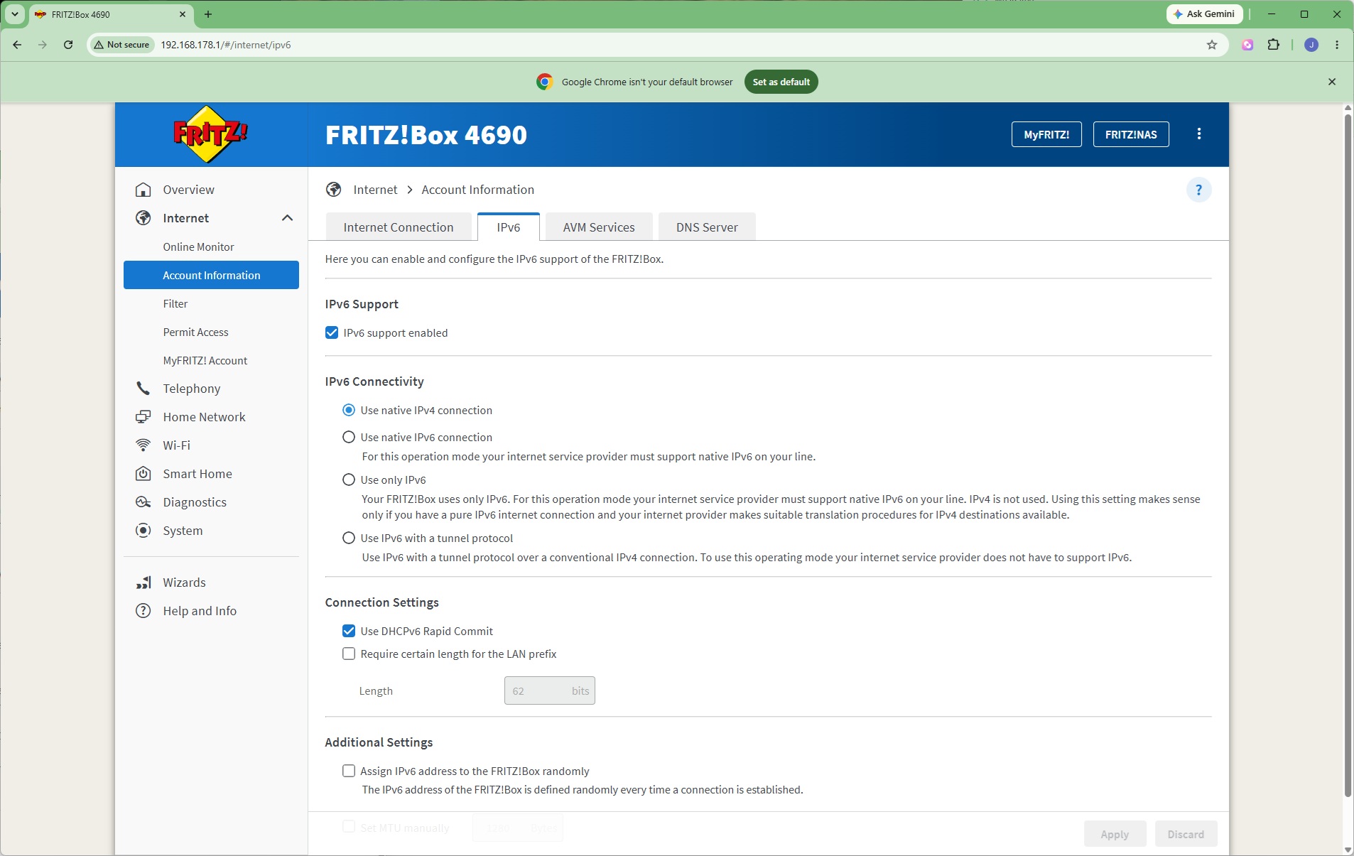Click the Smart Home power icon
The image size is (1354, 856).
point(143,474)
